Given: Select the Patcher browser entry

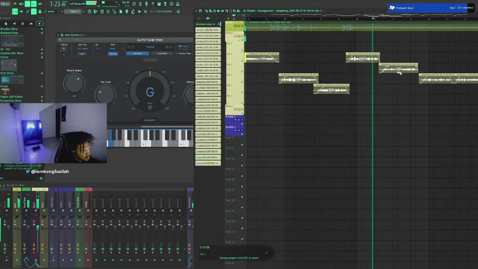Looking at the screenshot, I should [x=4, y=57].
